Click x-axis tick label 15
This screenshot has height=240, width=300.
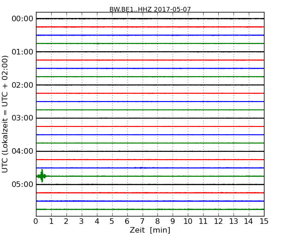click(264, 222)
